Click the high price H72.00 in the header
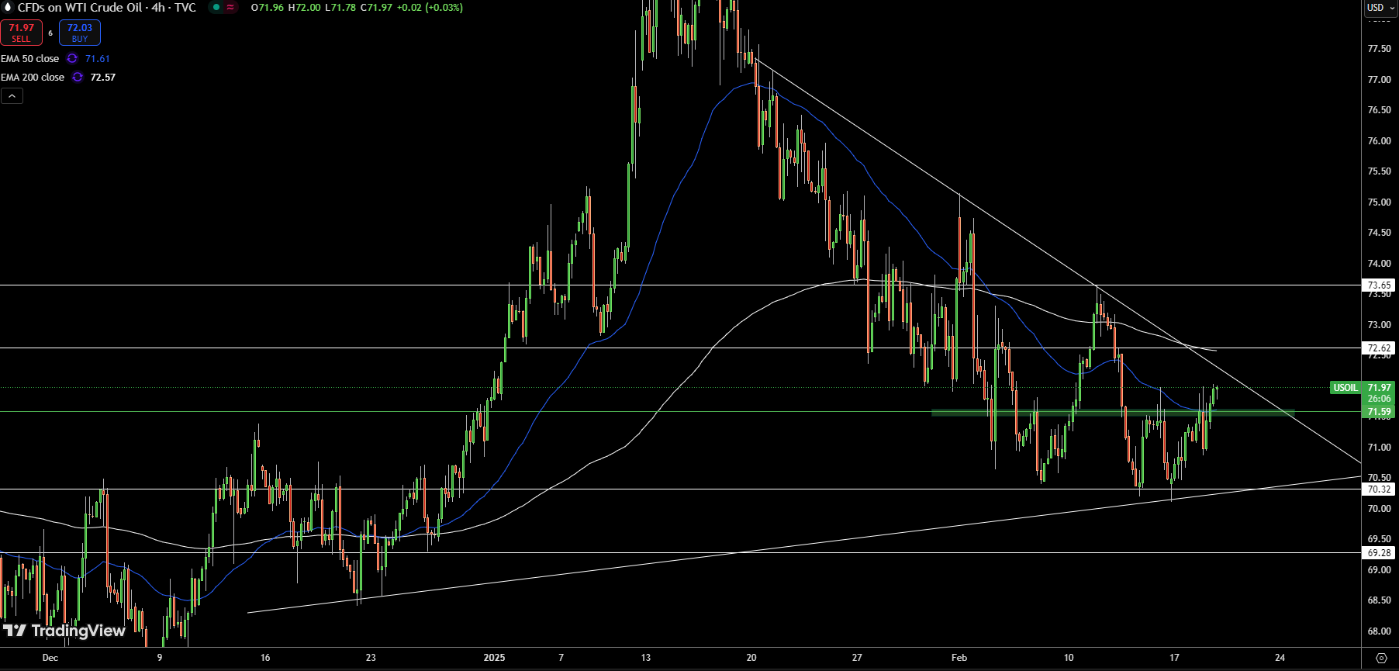Screen dimensions: 1399x671 [x=304, y=7]
